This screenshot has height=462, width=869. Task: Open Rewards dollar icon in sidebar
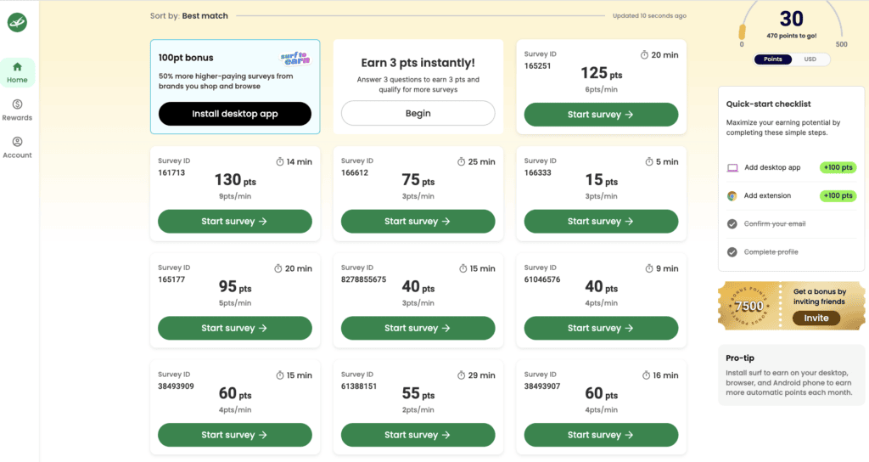coord(17,104)
